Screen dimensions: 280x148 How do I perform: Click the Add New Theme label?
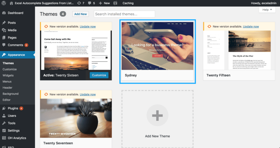tap(157, 136)
